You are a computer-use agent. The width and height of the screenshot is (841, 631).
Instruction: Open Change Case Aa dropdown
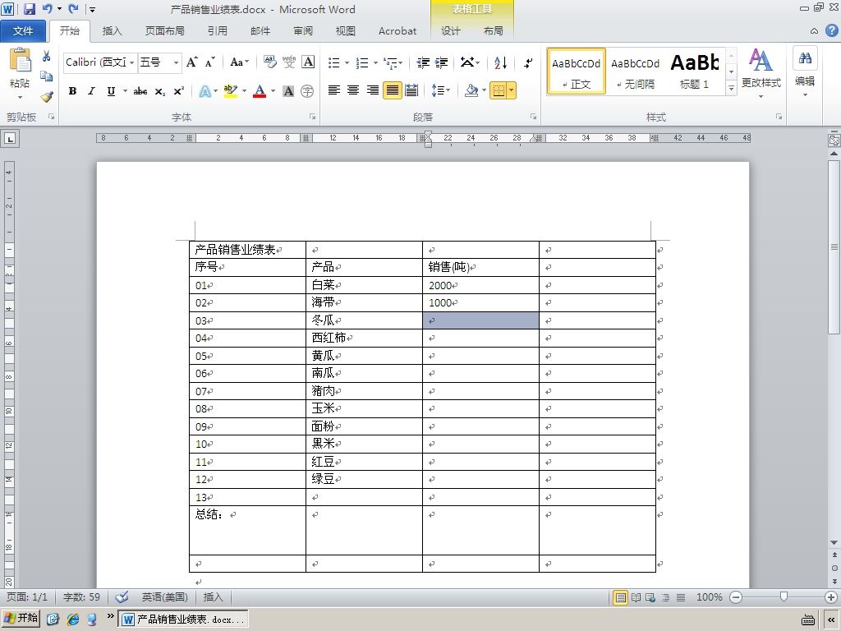[239, 62]
